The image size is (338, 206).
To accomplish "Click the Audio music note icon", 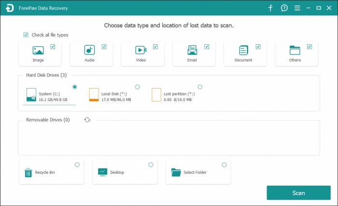I will click(x=89, y=50).
